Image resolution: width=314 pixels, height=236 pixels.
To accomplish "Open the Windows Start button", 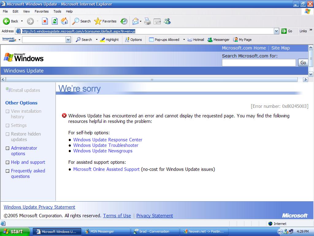I will (x=14, y=231).
